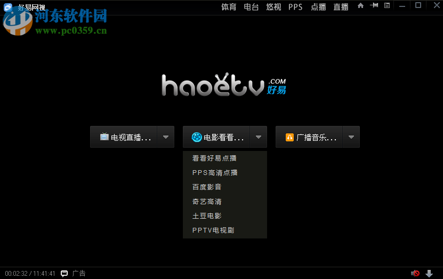This screenshot has height=279, width=443.
Task: Click the 广告 text in status bar
Action: click(x=79, y=273)
